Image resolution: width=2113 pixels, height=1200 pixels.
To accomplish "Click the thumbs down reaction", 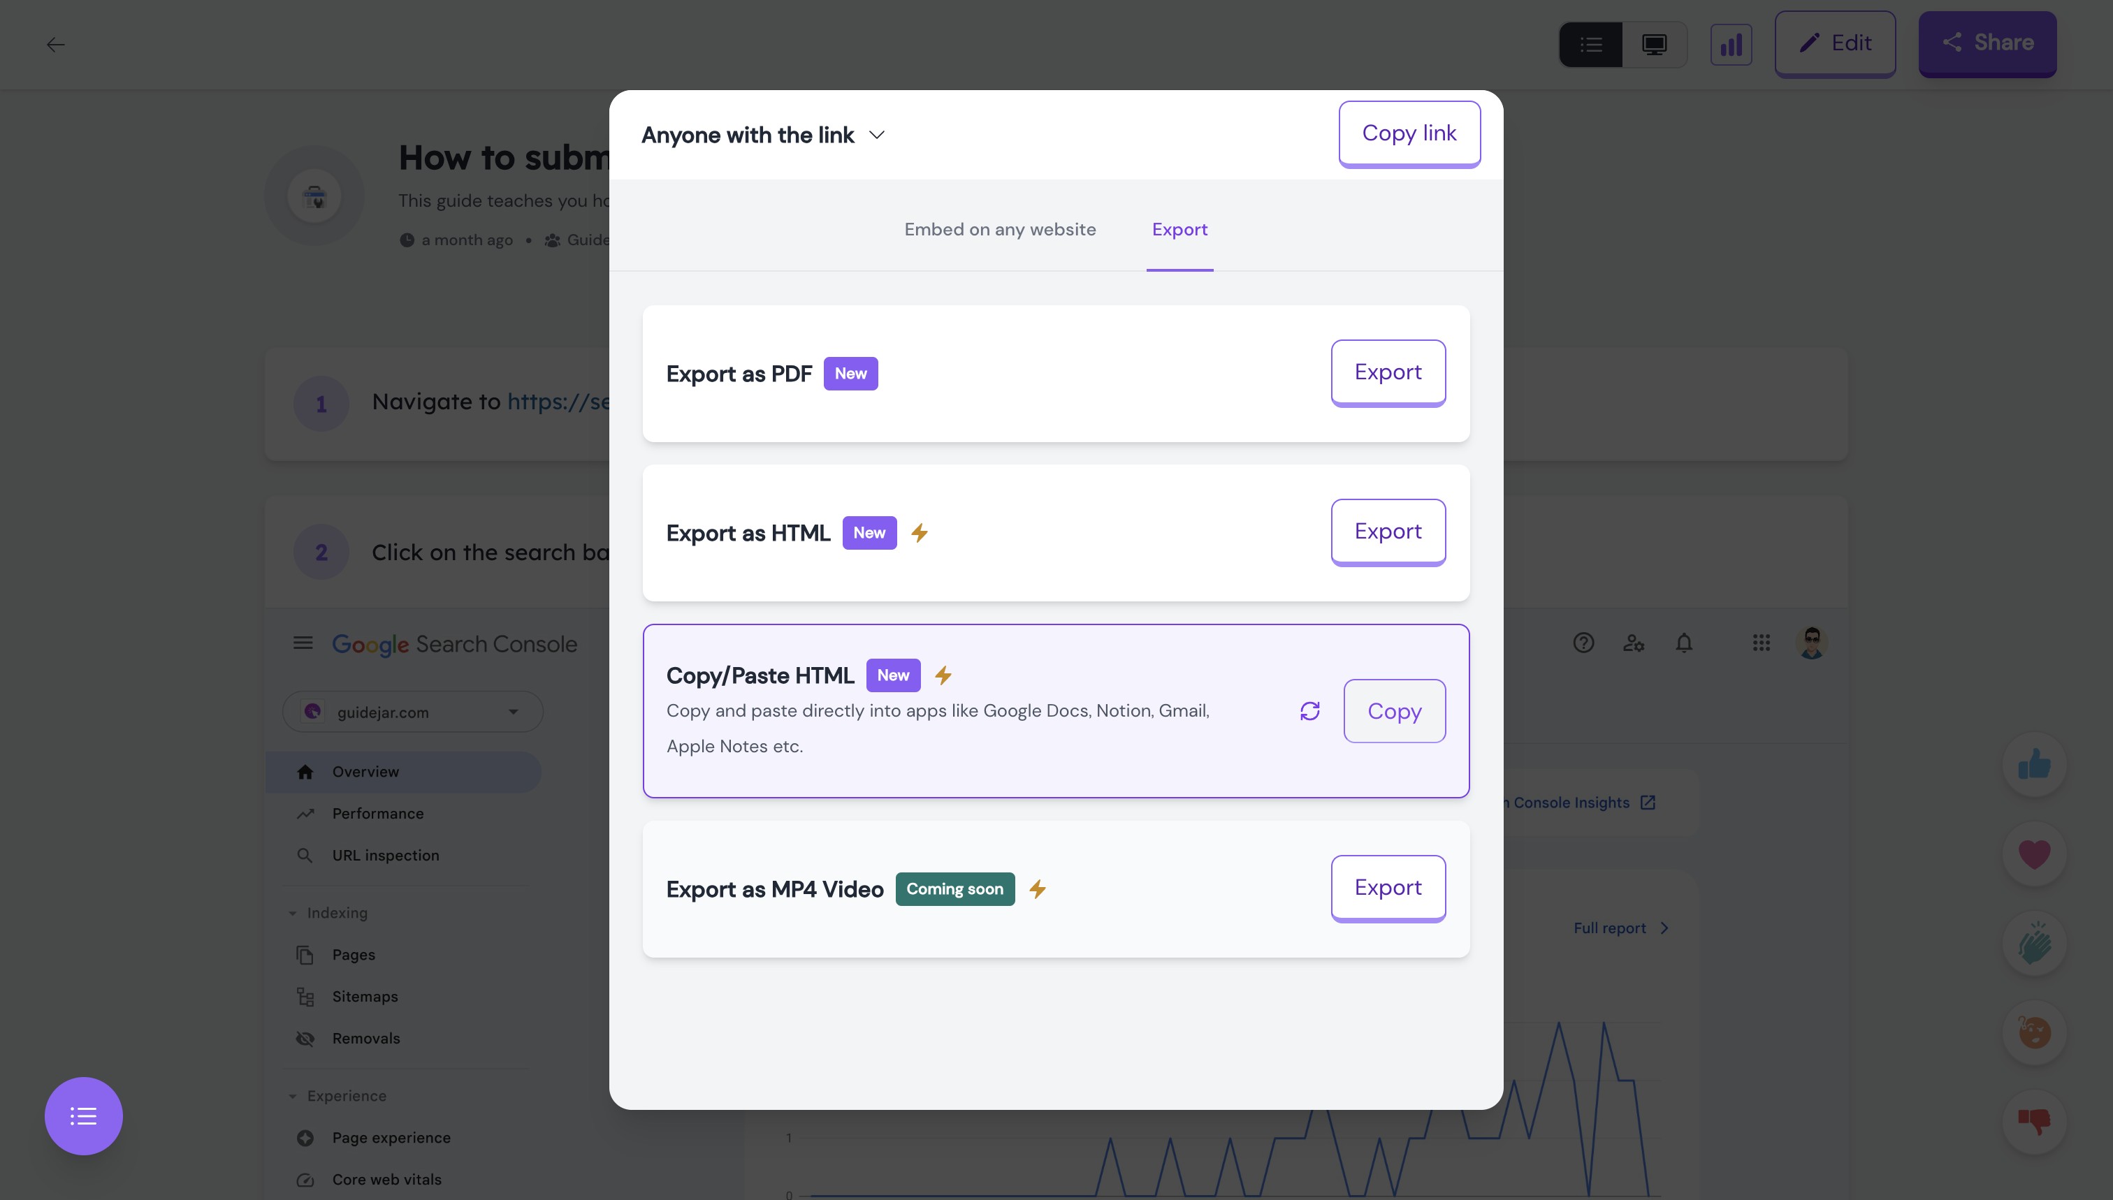I will pos(2034,1121).
